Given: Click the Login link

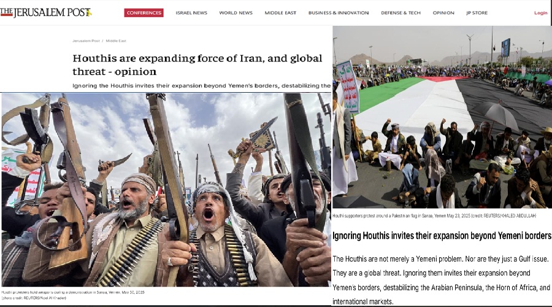Looking at the screenshot, I should coord(540,13).
